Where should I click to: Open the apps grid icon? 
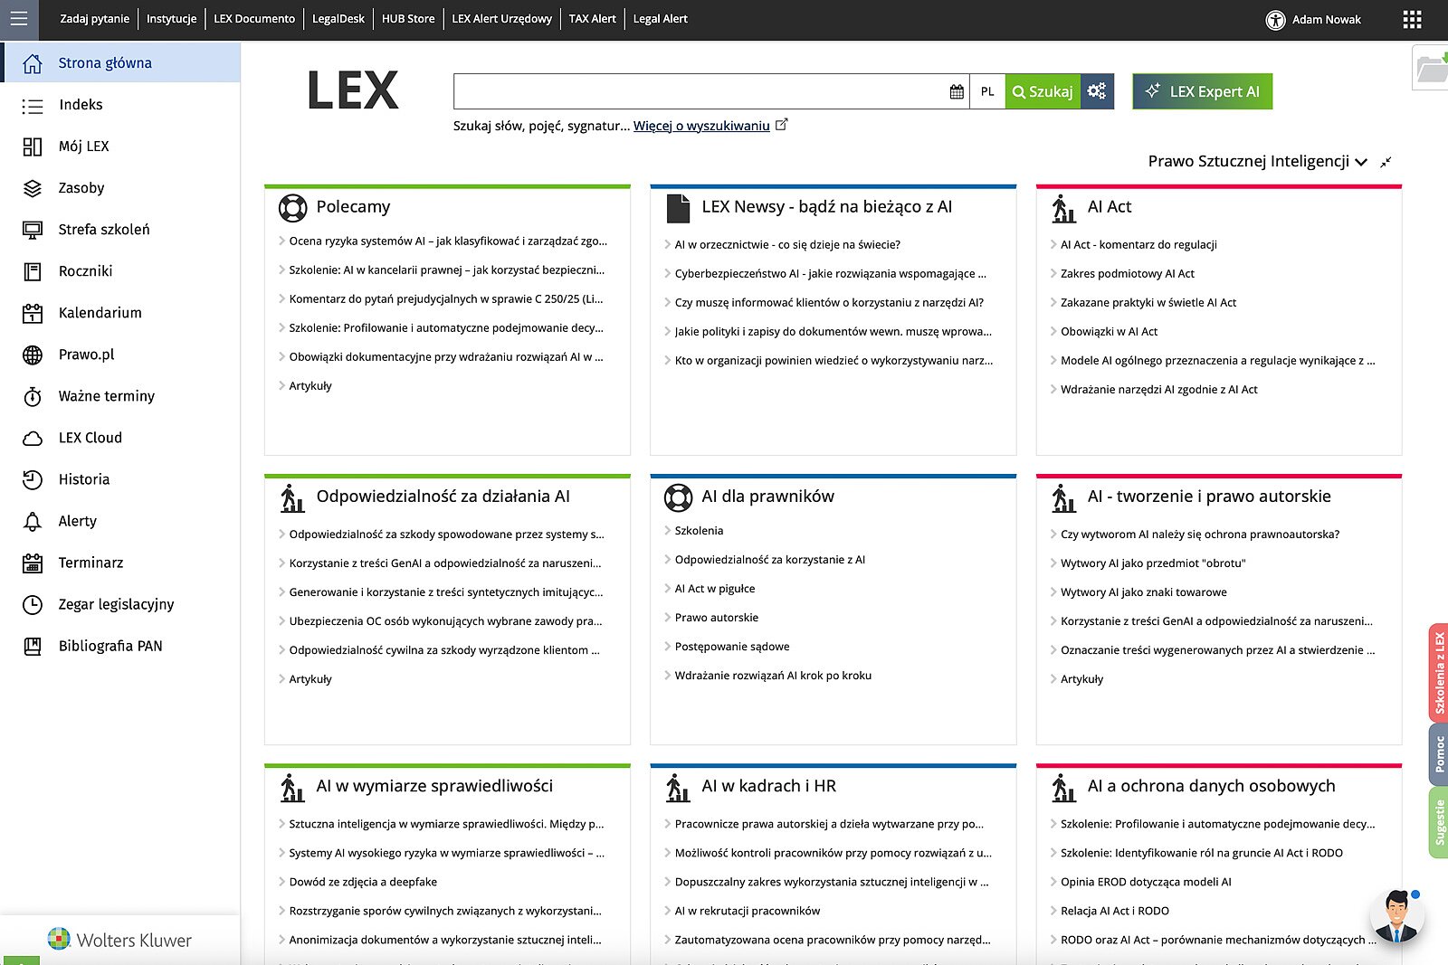click(1412, 19)
